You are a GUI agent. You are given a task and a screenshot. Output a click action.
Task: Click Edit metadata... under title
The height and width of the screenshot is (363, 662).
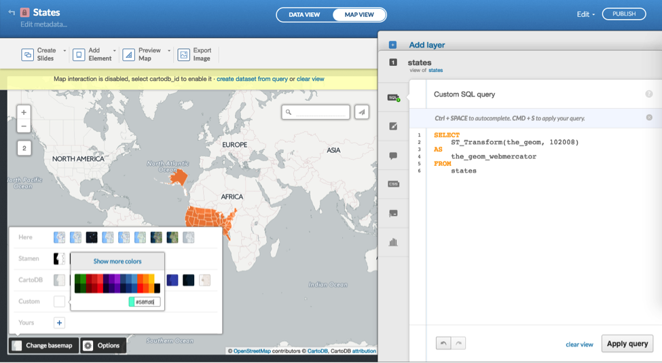click(x=43, y=24)
